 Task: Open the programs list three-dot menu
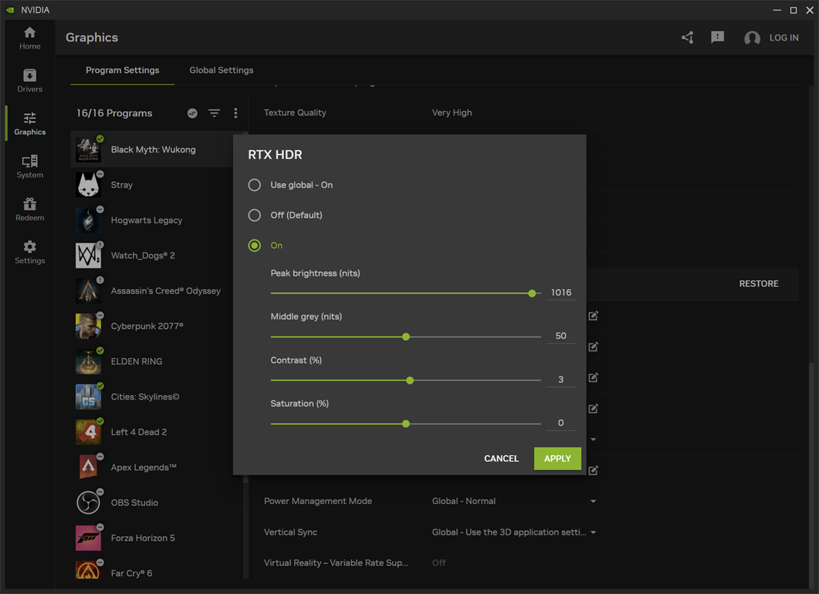click(x=235, y=113)
